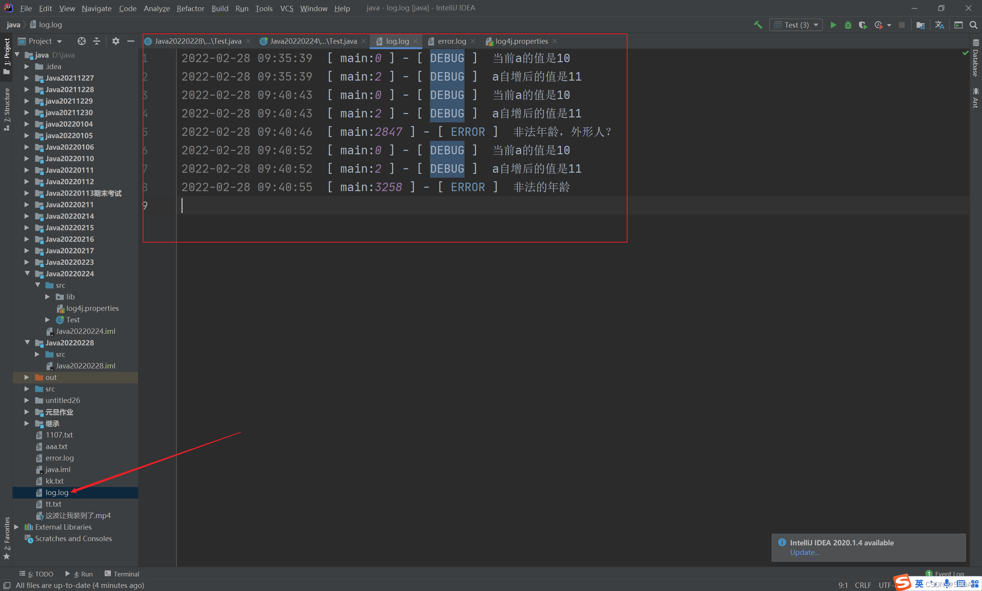Expand the lib folder
This screenshot has width=982, height=591.
[47, 297]
